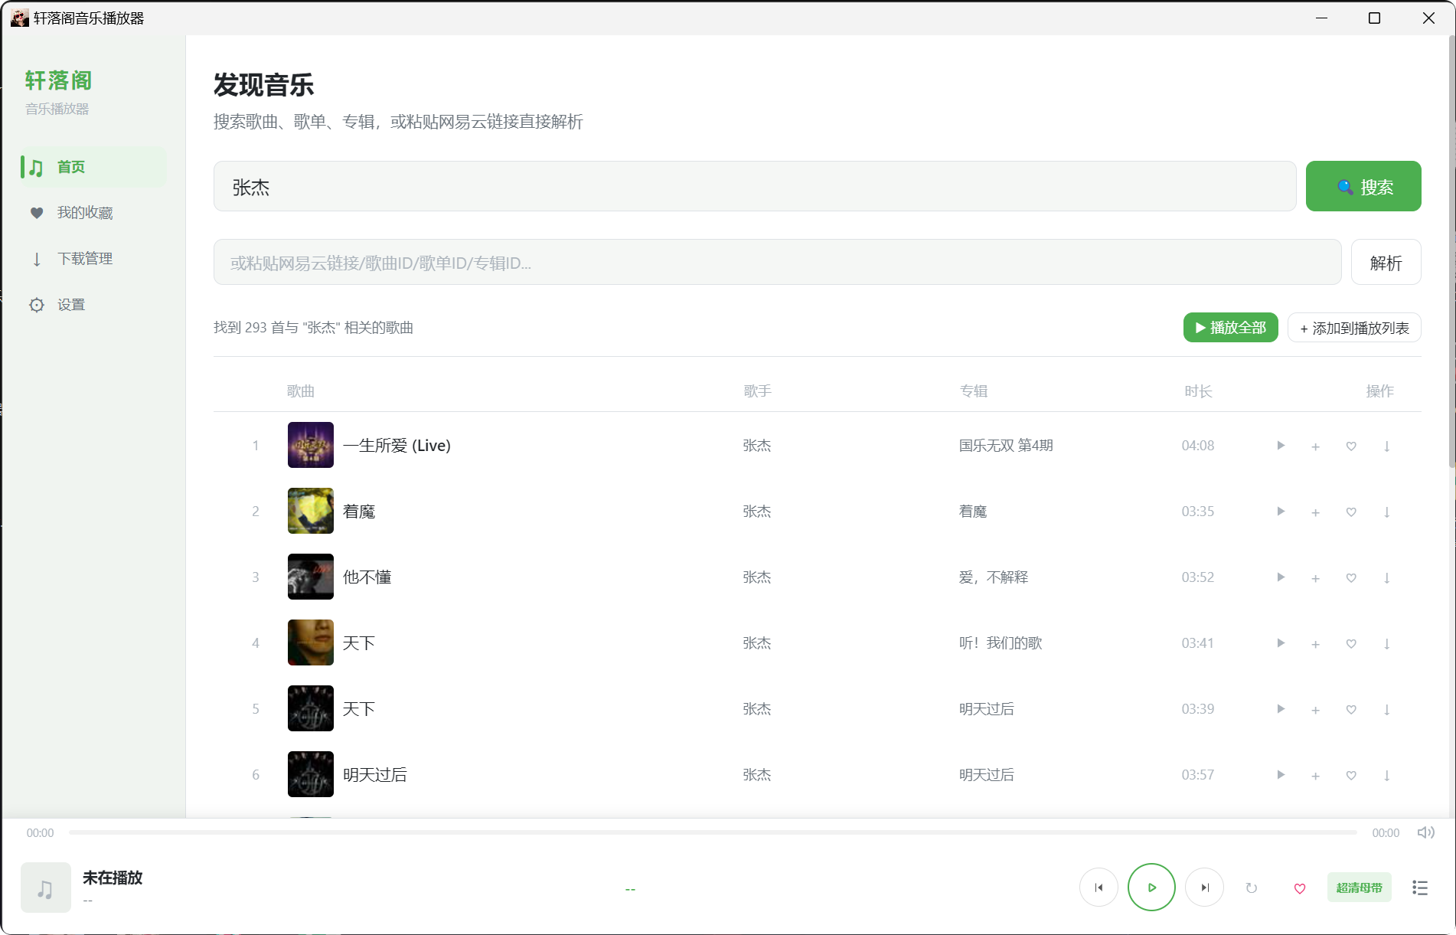
Task: Click the 一生所爱 (Live) album cover
Action: pos(310,445)
